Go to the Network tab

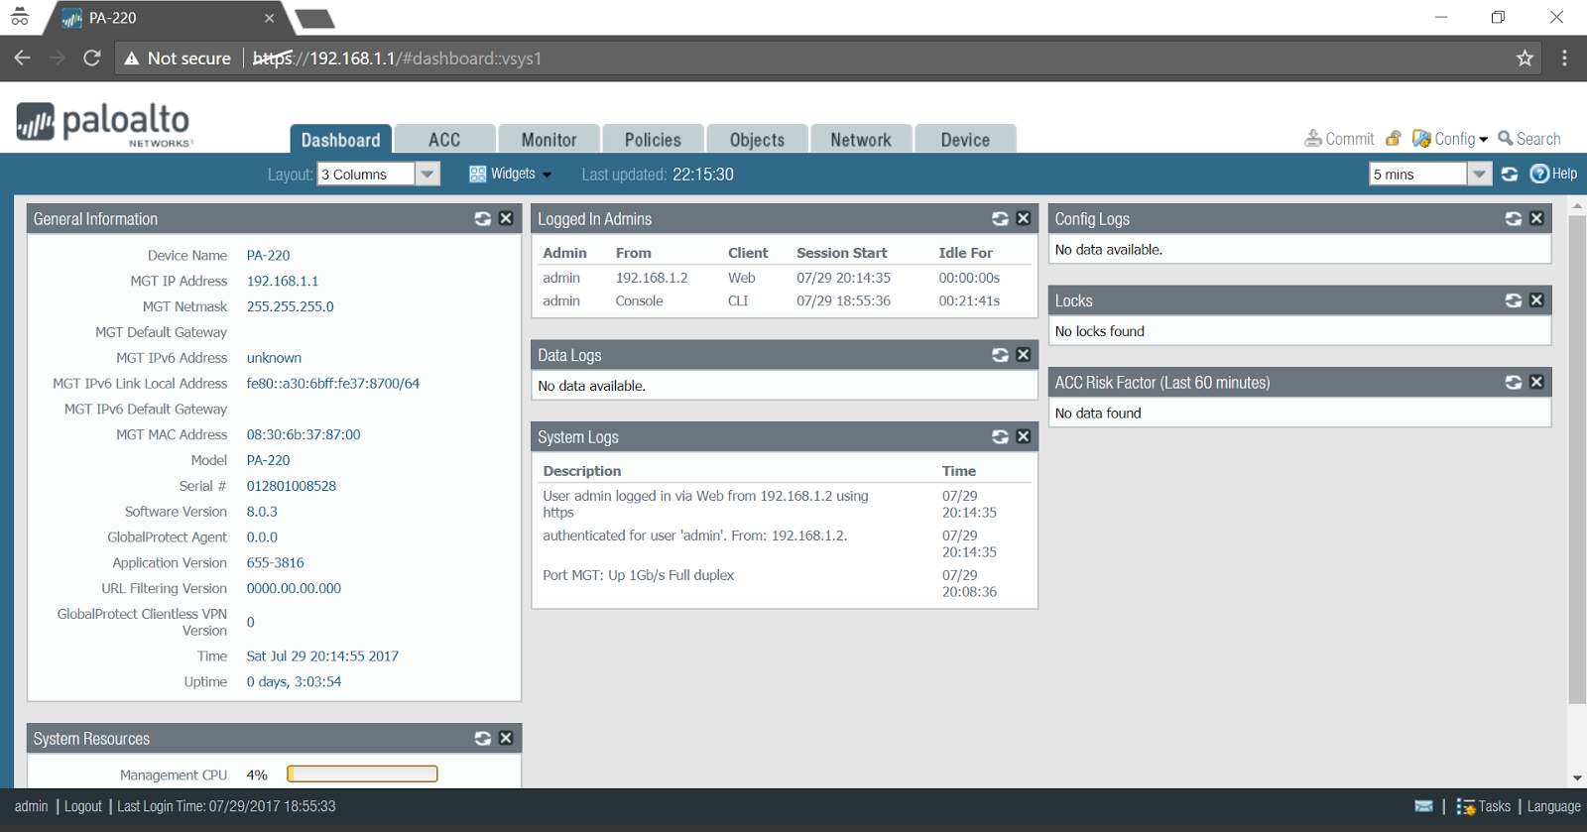point(861,139)
